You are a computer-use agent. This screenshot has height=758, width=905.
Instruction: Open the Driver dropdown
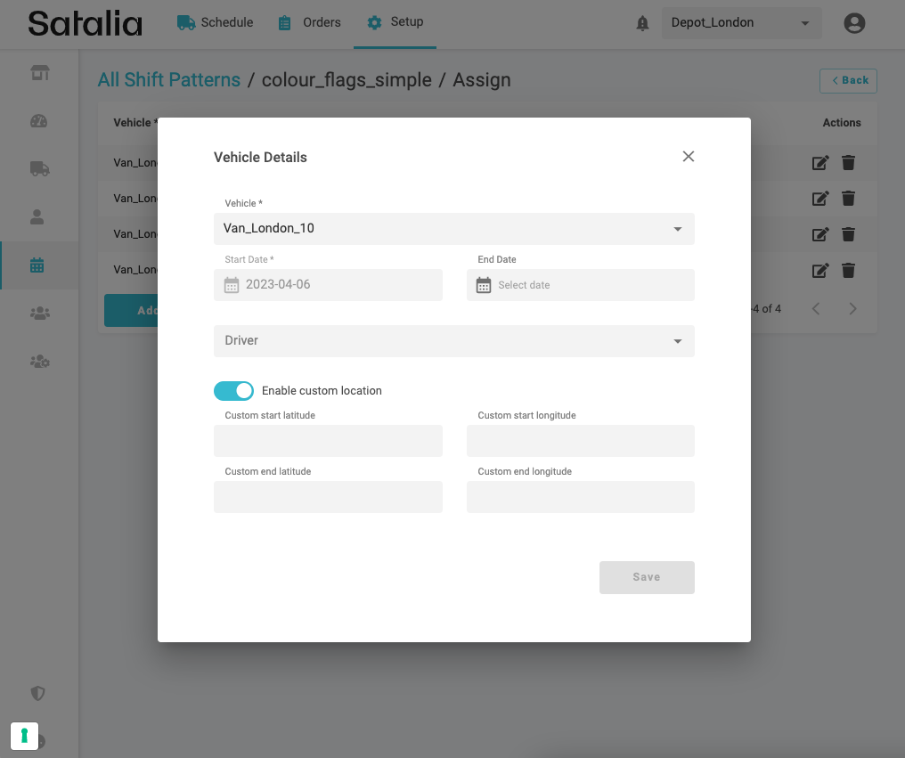coord(677,341)
